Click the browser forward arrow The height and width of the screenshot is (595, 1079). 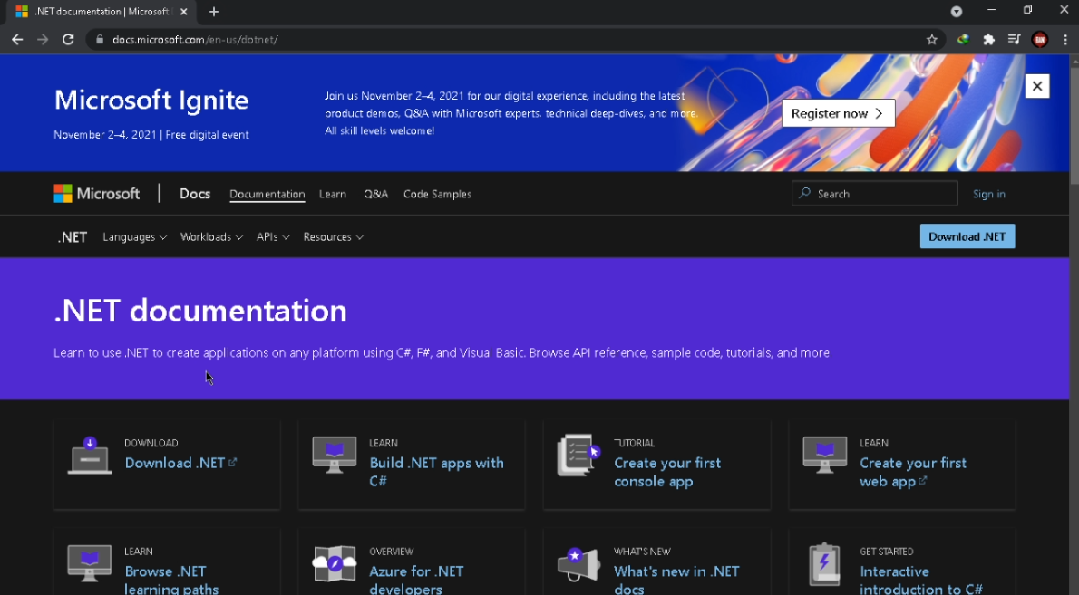tap(43, 40)
